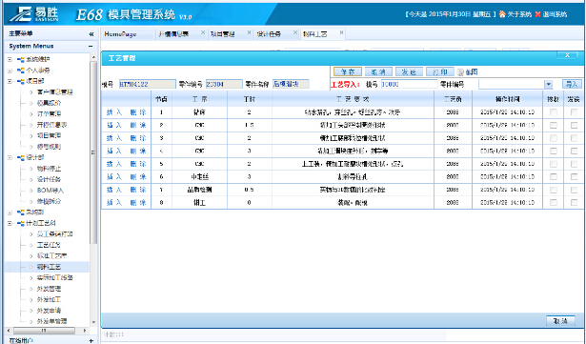The width and height of the screenshot is (586, 344).
Task: Expand the 采购部 tree node expander
Action: click(10, 212)
